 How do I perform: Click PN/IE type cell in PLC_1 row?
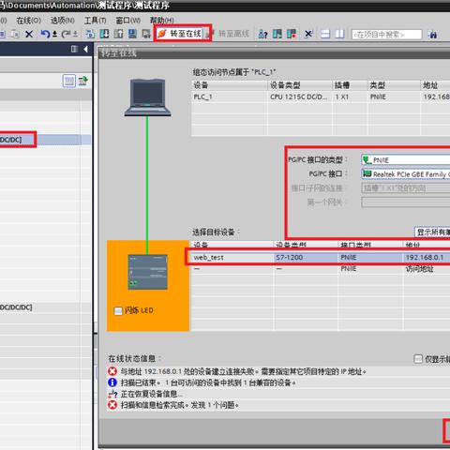(x=395, y=97)
